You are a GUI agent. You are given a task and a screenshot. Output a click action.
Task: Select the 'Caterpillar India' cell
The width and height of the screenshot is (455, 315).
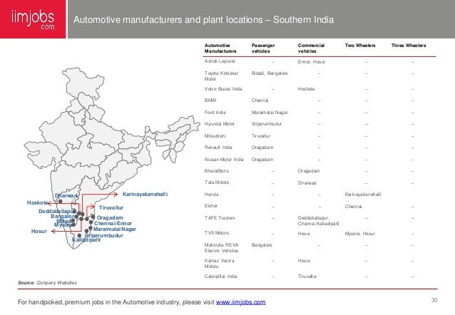click(220, 276)
